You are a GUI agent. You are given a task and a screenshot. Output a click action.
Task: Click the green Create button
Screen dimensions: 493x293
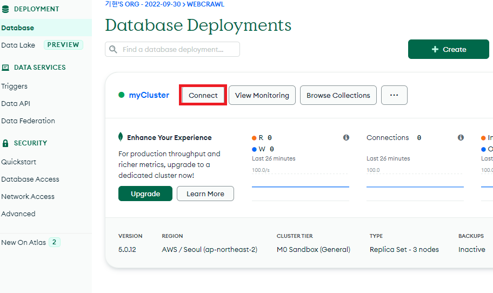coord(448,49)
